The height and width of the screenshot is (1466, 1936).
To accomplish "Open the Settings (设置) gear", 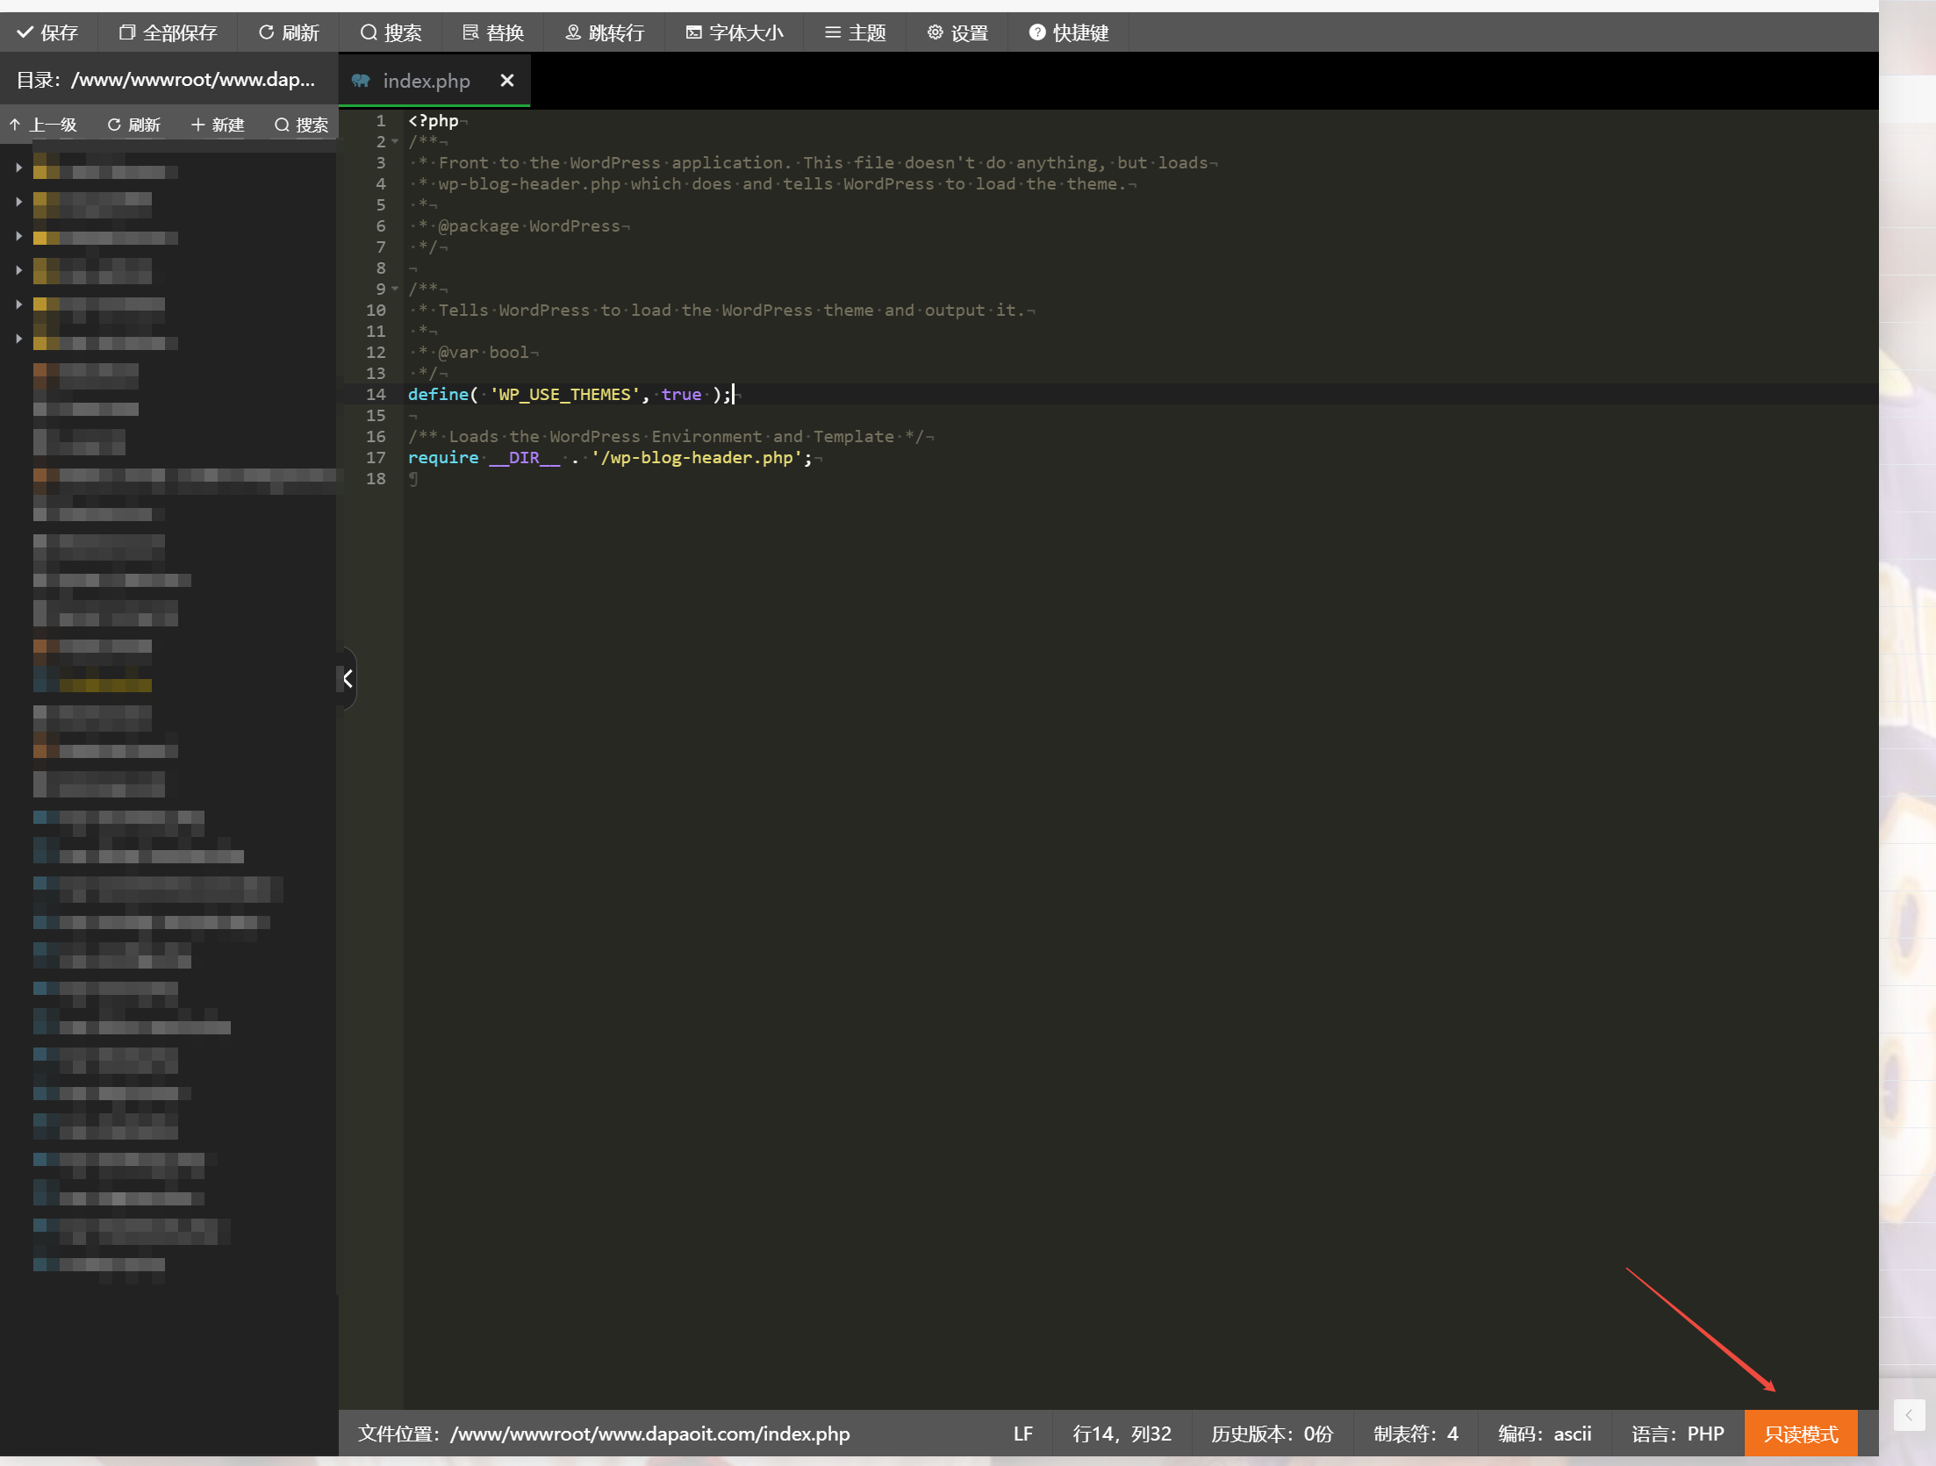I will [x=936, y=32].
